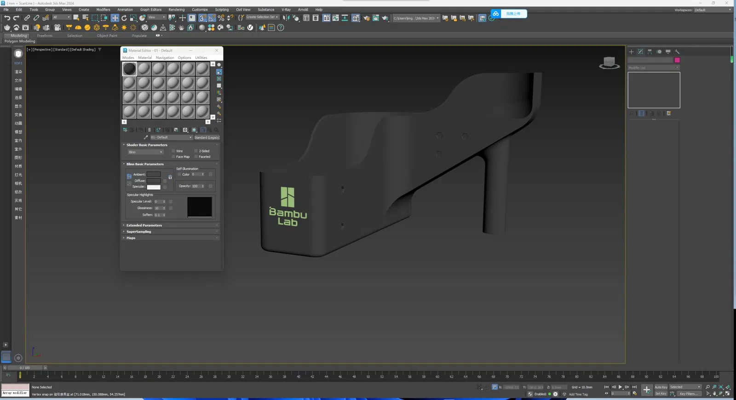Check the Faceted option
Viewport: 736px width, 400px height.
click(x=196, y=157)
